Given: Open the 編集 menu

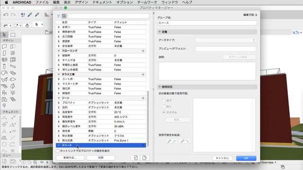Looking at the screenshot, I should point(56,2).
